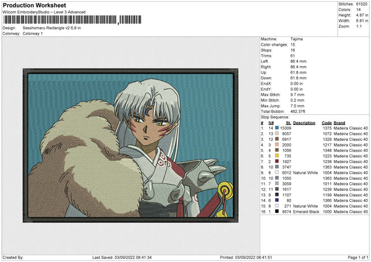Viewport: 371px width, 262px height.
Task: Click the beige swatch in stop 2 row
Action: pyautogui.click(x=277, y=133)
